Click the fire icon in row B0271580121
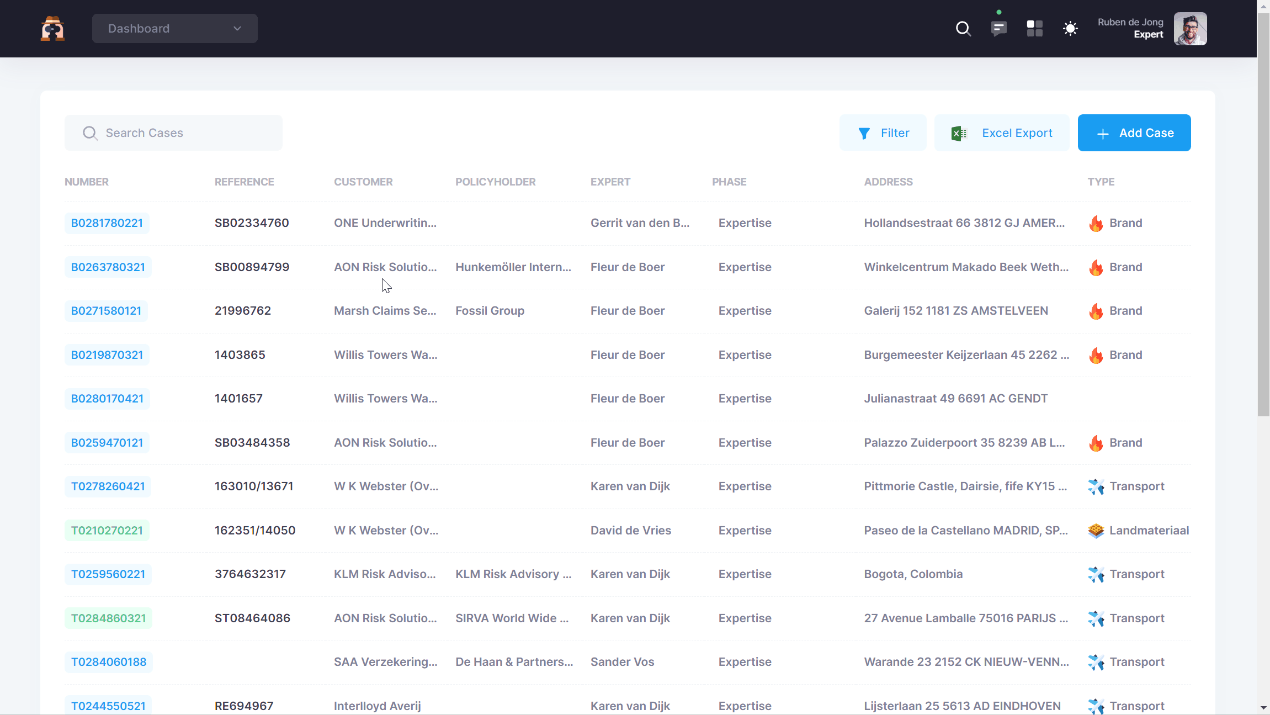Screen dimensions: 1270x715 click(x=1096, y=311)
